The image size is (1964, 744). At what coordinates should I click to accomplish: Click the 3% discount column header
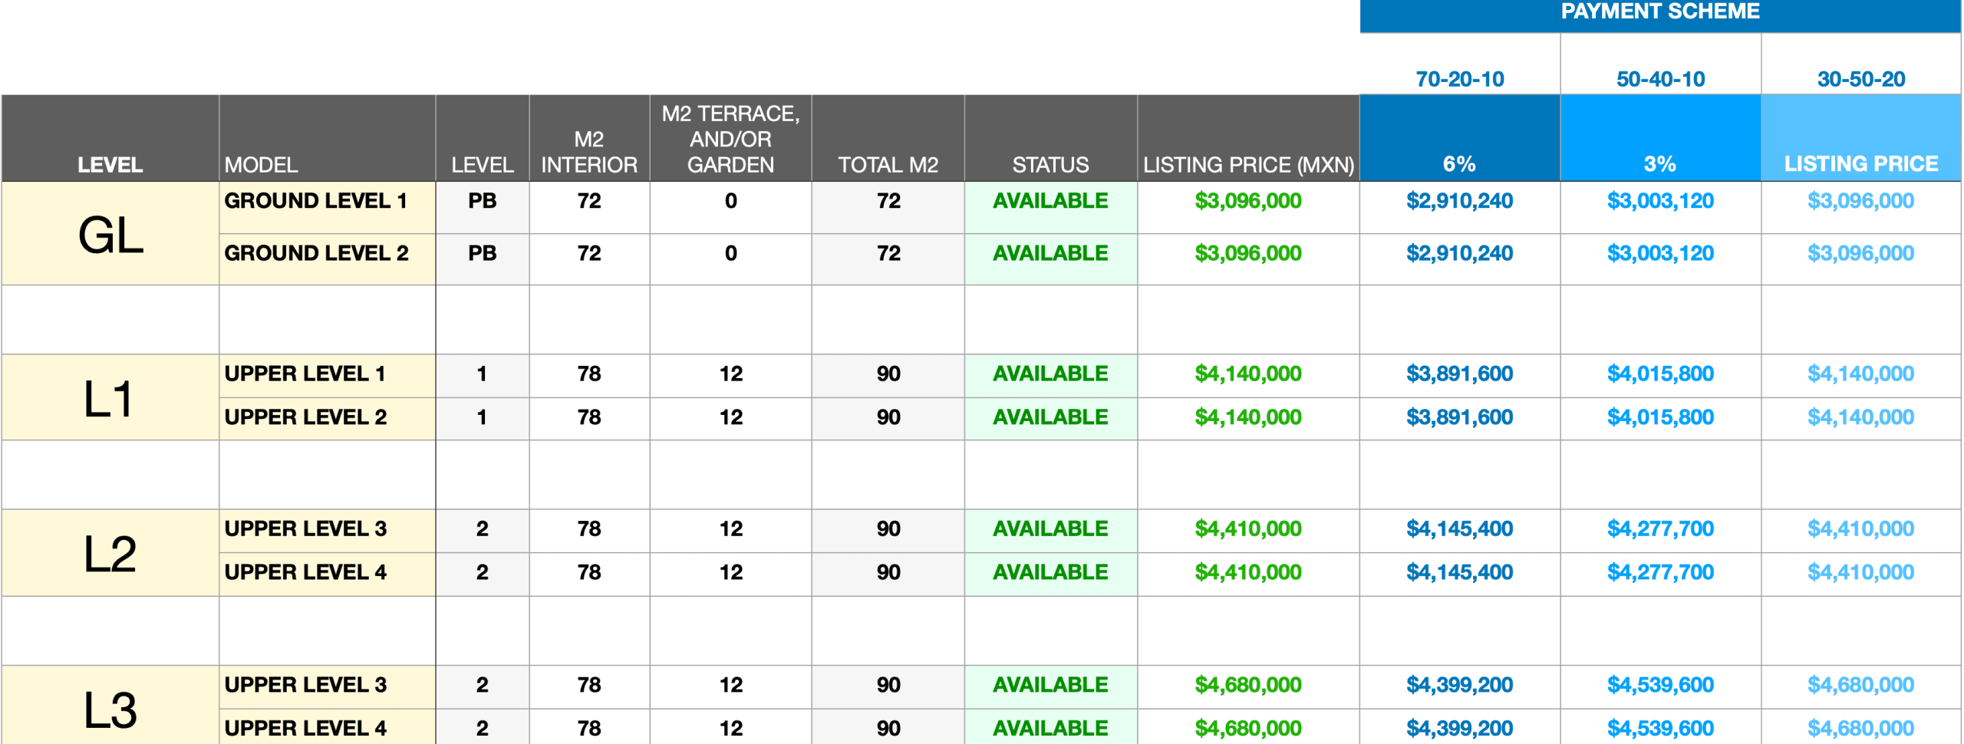(x=1659, y=163)
